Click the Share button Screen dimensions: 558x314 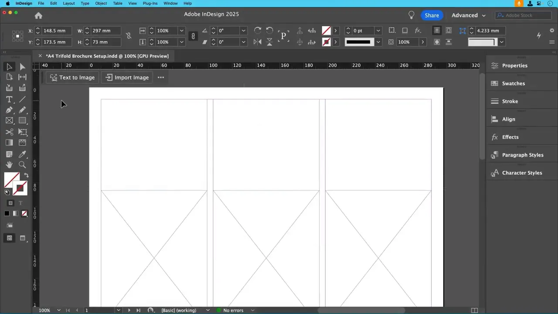431,15
